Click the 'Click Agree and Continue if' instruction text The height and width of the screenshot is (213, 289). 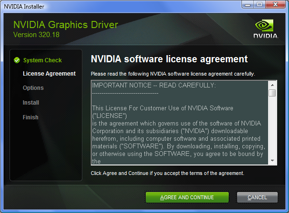167,174
